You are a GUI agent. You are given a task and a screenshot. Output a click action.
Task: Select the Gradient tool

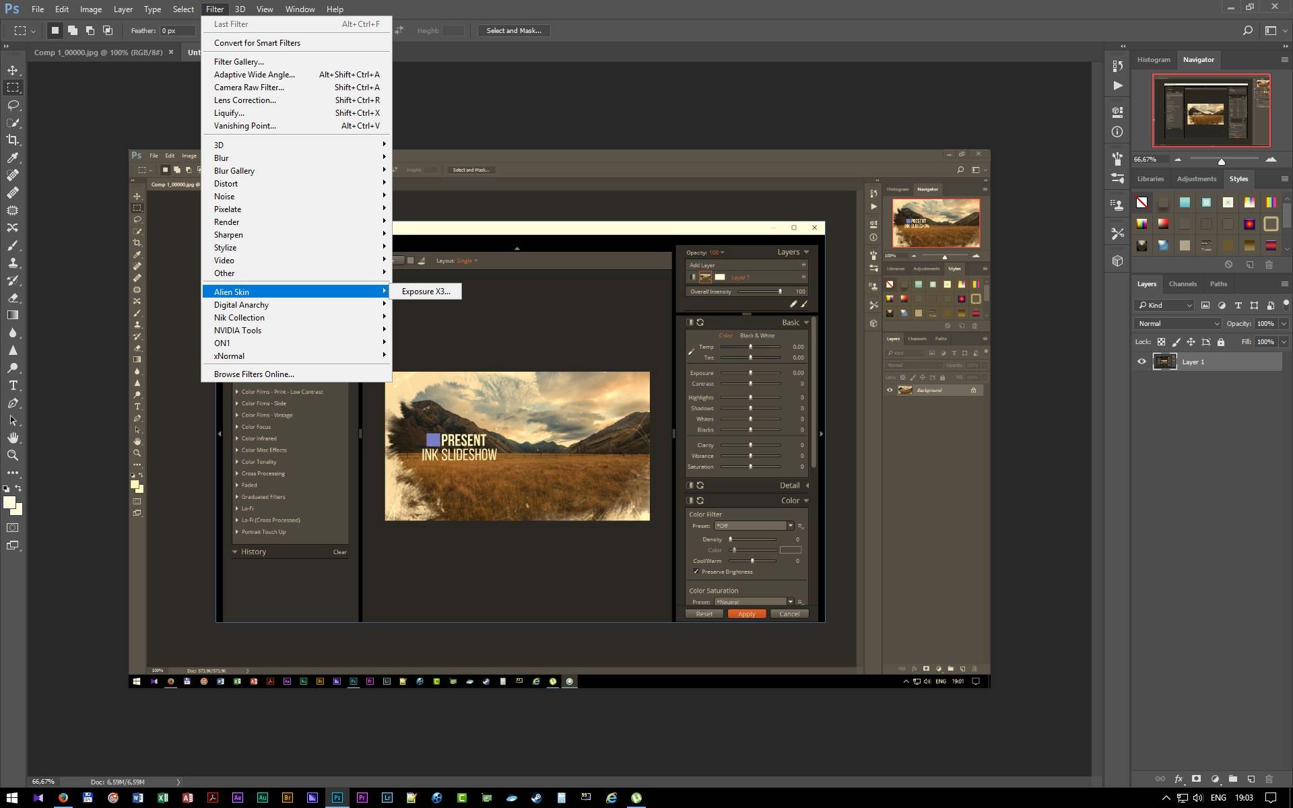click(13, 315)
